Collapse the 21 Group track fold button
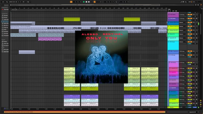This screenshot has height=114, width=203. [x=169, y=55]
